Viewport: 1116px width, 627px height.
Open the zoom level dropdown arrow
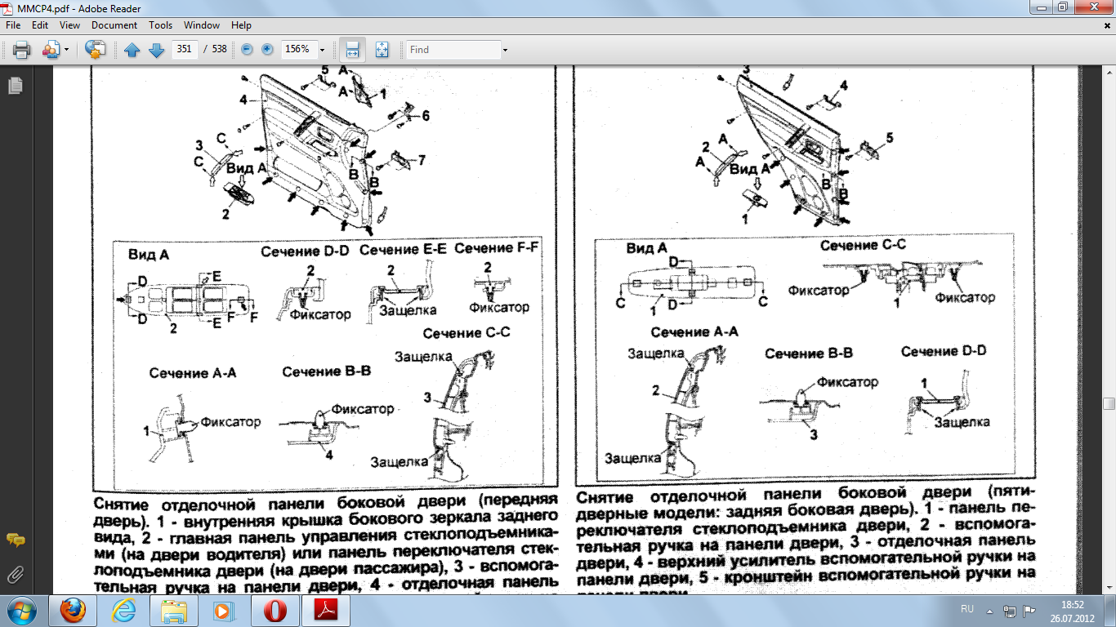[322, 50]
